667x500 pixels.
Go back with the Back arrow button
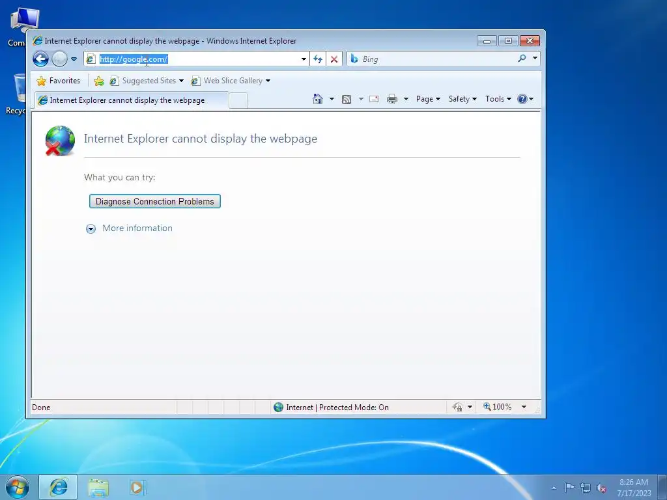point(41,59)
